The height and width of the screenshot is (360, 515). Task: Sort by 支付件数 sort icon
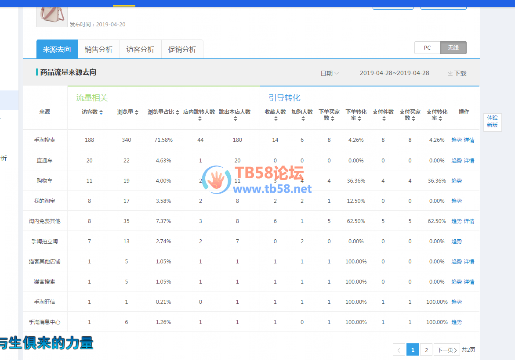tap(384, 119)
